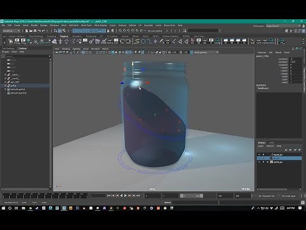Open the Modeling menu set dropdown

[x=11, y=31]
